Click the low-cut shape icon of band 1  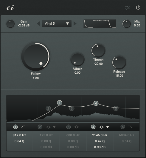[23, 127]
